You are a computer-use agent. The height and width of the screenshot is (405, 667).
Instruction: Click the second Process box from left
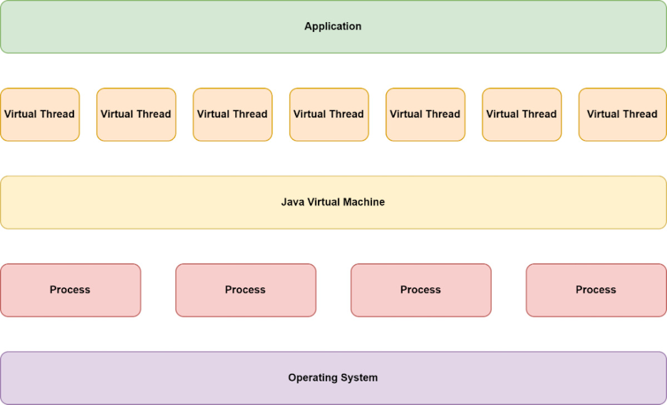(x=246, y=290)
